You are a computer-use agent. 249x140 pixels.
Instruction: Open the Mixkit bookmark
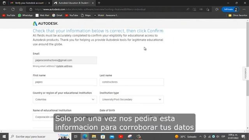point(106,15)
